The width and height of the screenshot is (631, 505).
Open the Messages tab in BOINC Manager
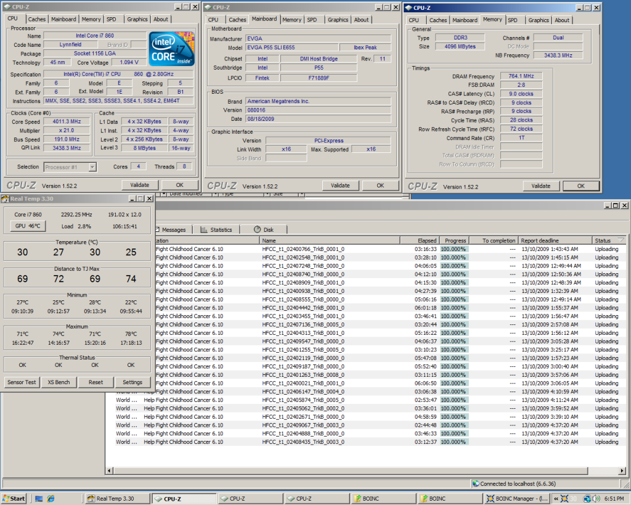[x=173, y=229]
